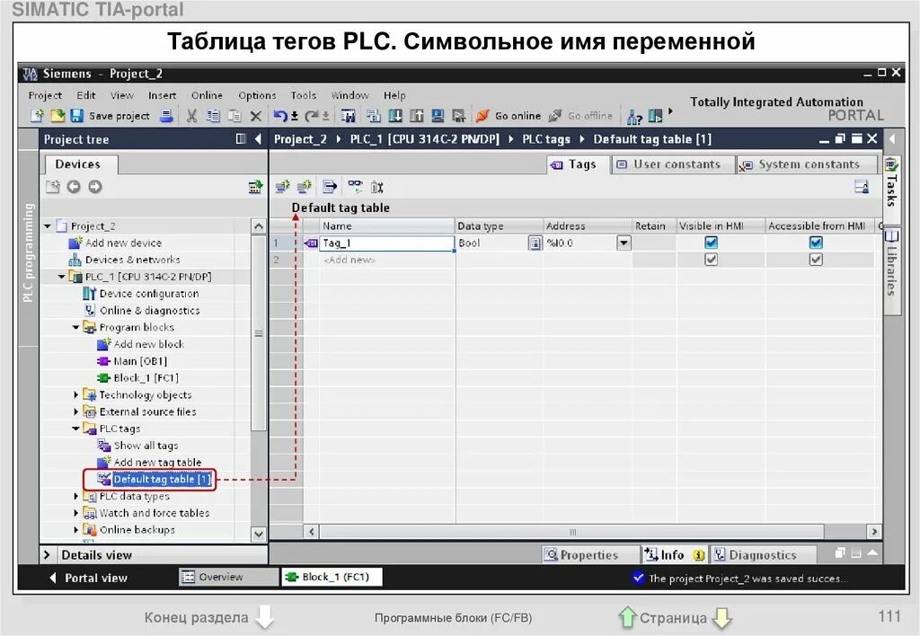Open the data type selector next to Bool
Viewport: 920px width, 636px height.
tap(535, 243)
